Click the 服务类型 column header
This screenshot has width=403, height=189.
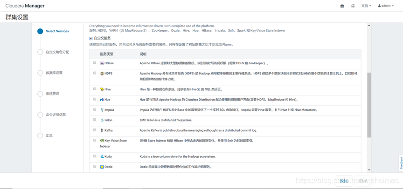pyautogui.click(x=107, y=54)
